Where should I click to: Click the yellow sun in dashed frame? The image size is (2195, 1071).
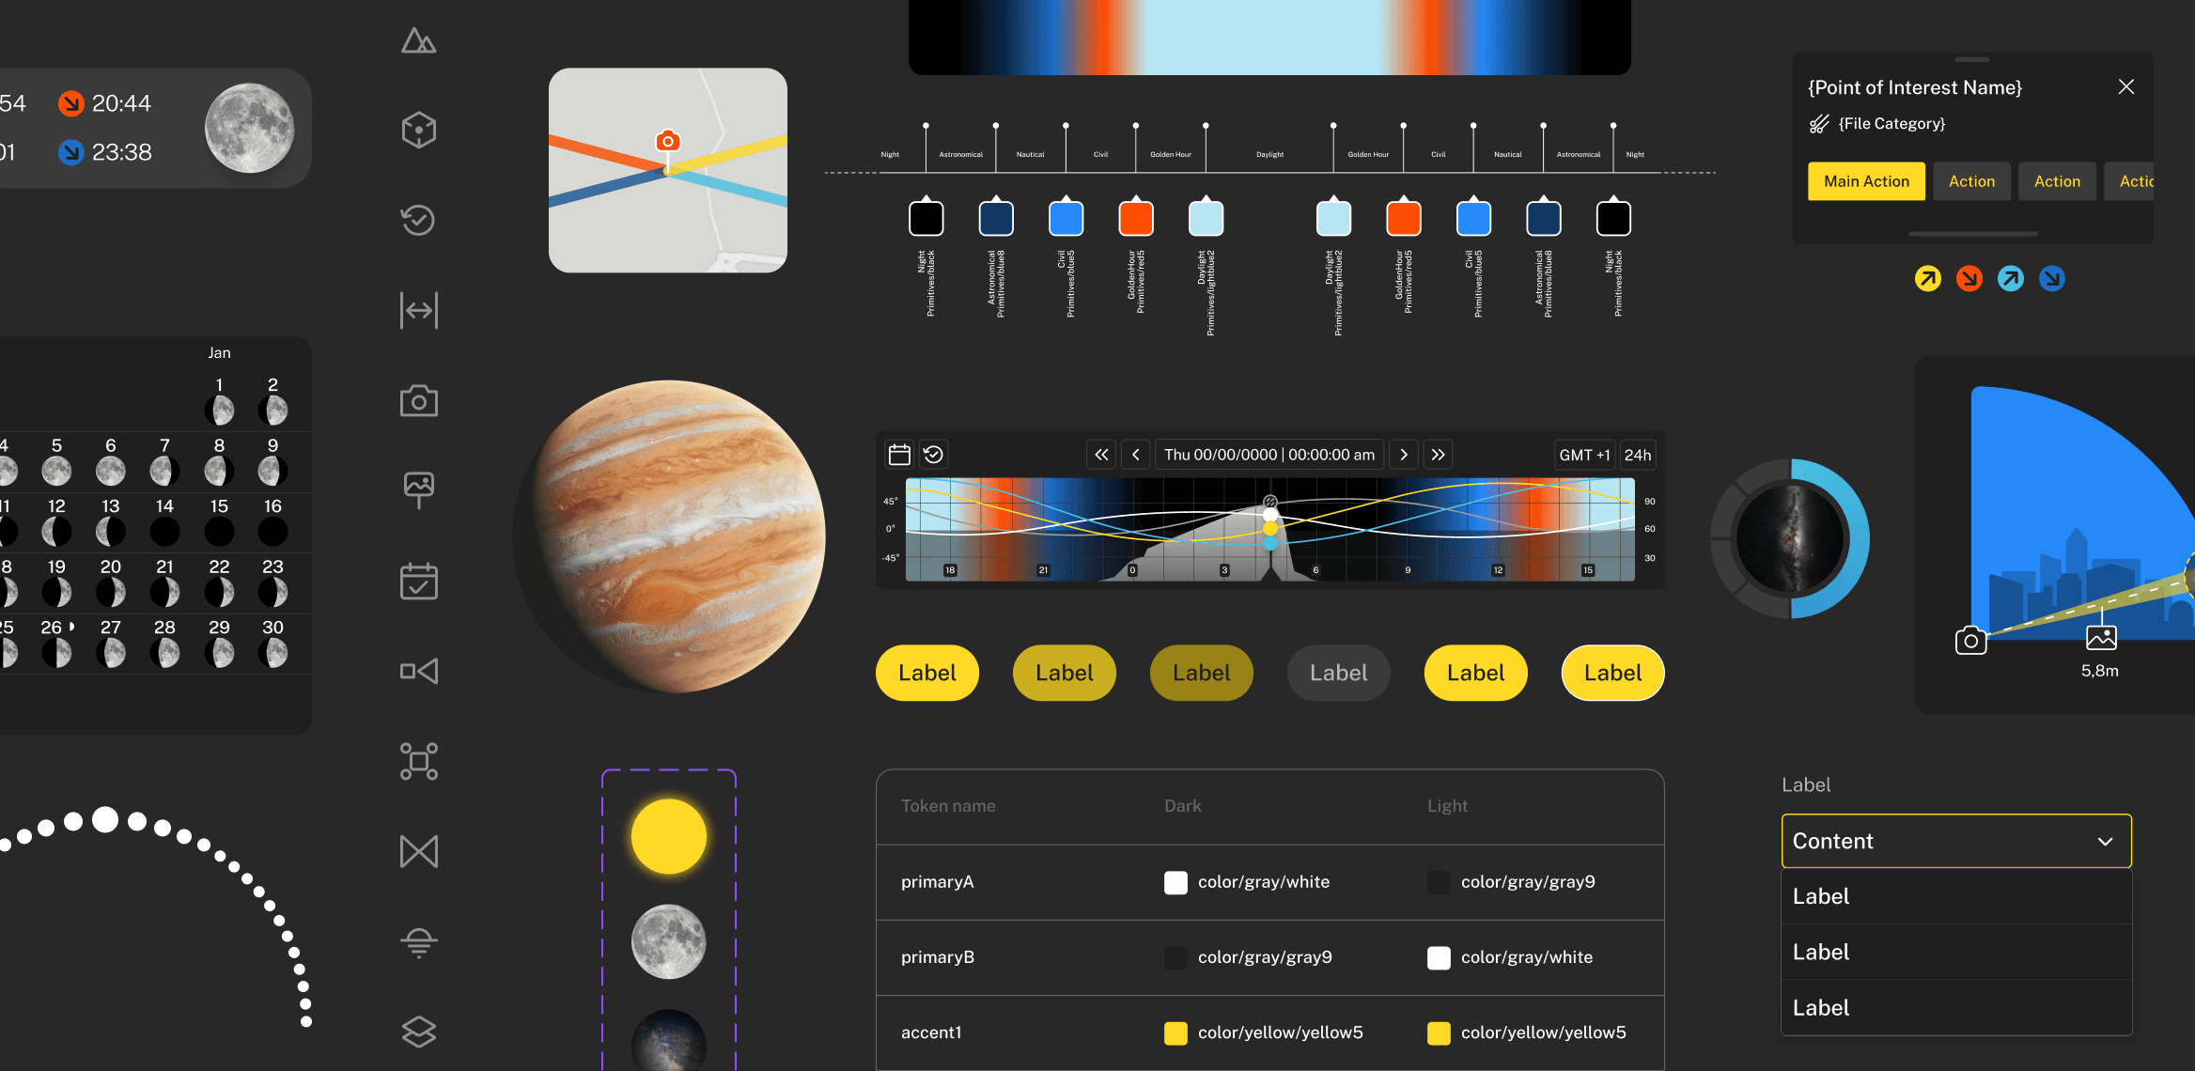(x=668, y=836)
